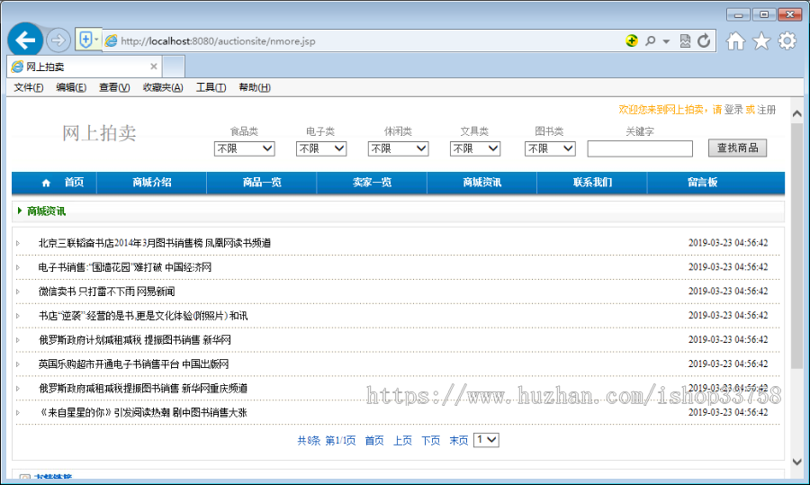Click the 首页 pagination link

coord(374,441)
